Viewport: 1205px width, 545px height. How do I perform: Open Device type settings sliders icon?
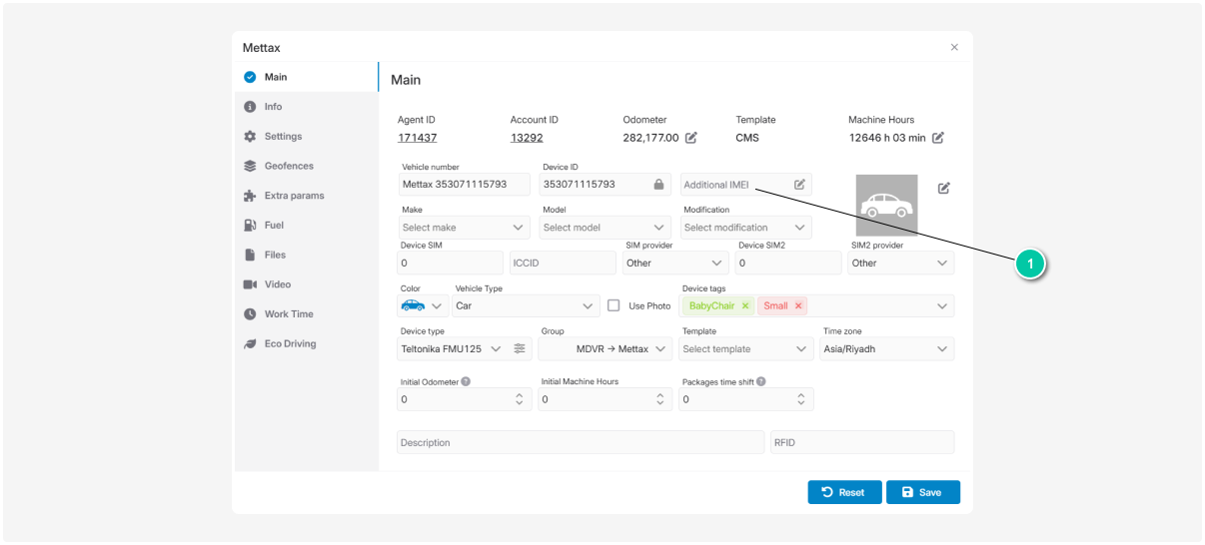520,348
